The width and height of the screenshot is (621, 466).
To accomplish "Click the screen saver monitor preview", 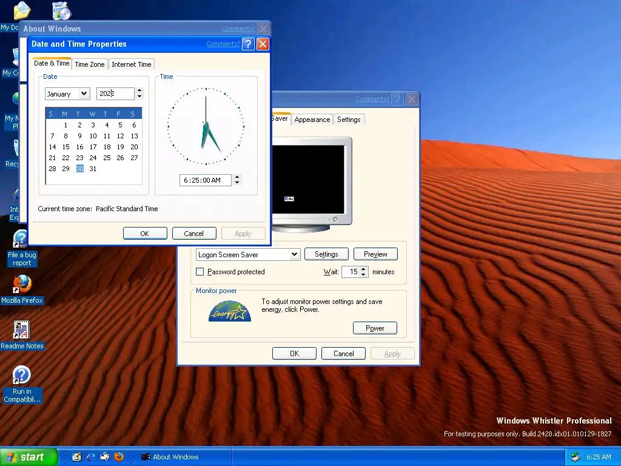I will (312, 184).
